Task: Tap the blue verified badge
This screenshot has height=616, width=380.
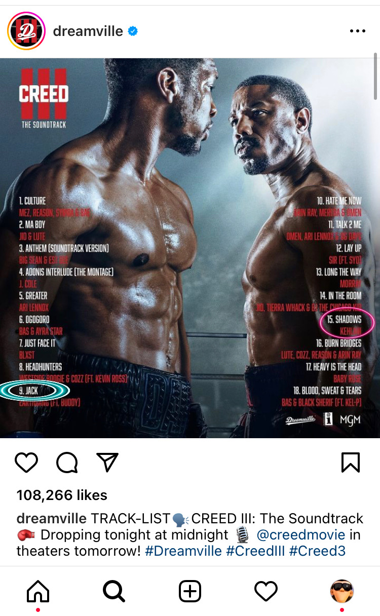Action: coord(133,31)
